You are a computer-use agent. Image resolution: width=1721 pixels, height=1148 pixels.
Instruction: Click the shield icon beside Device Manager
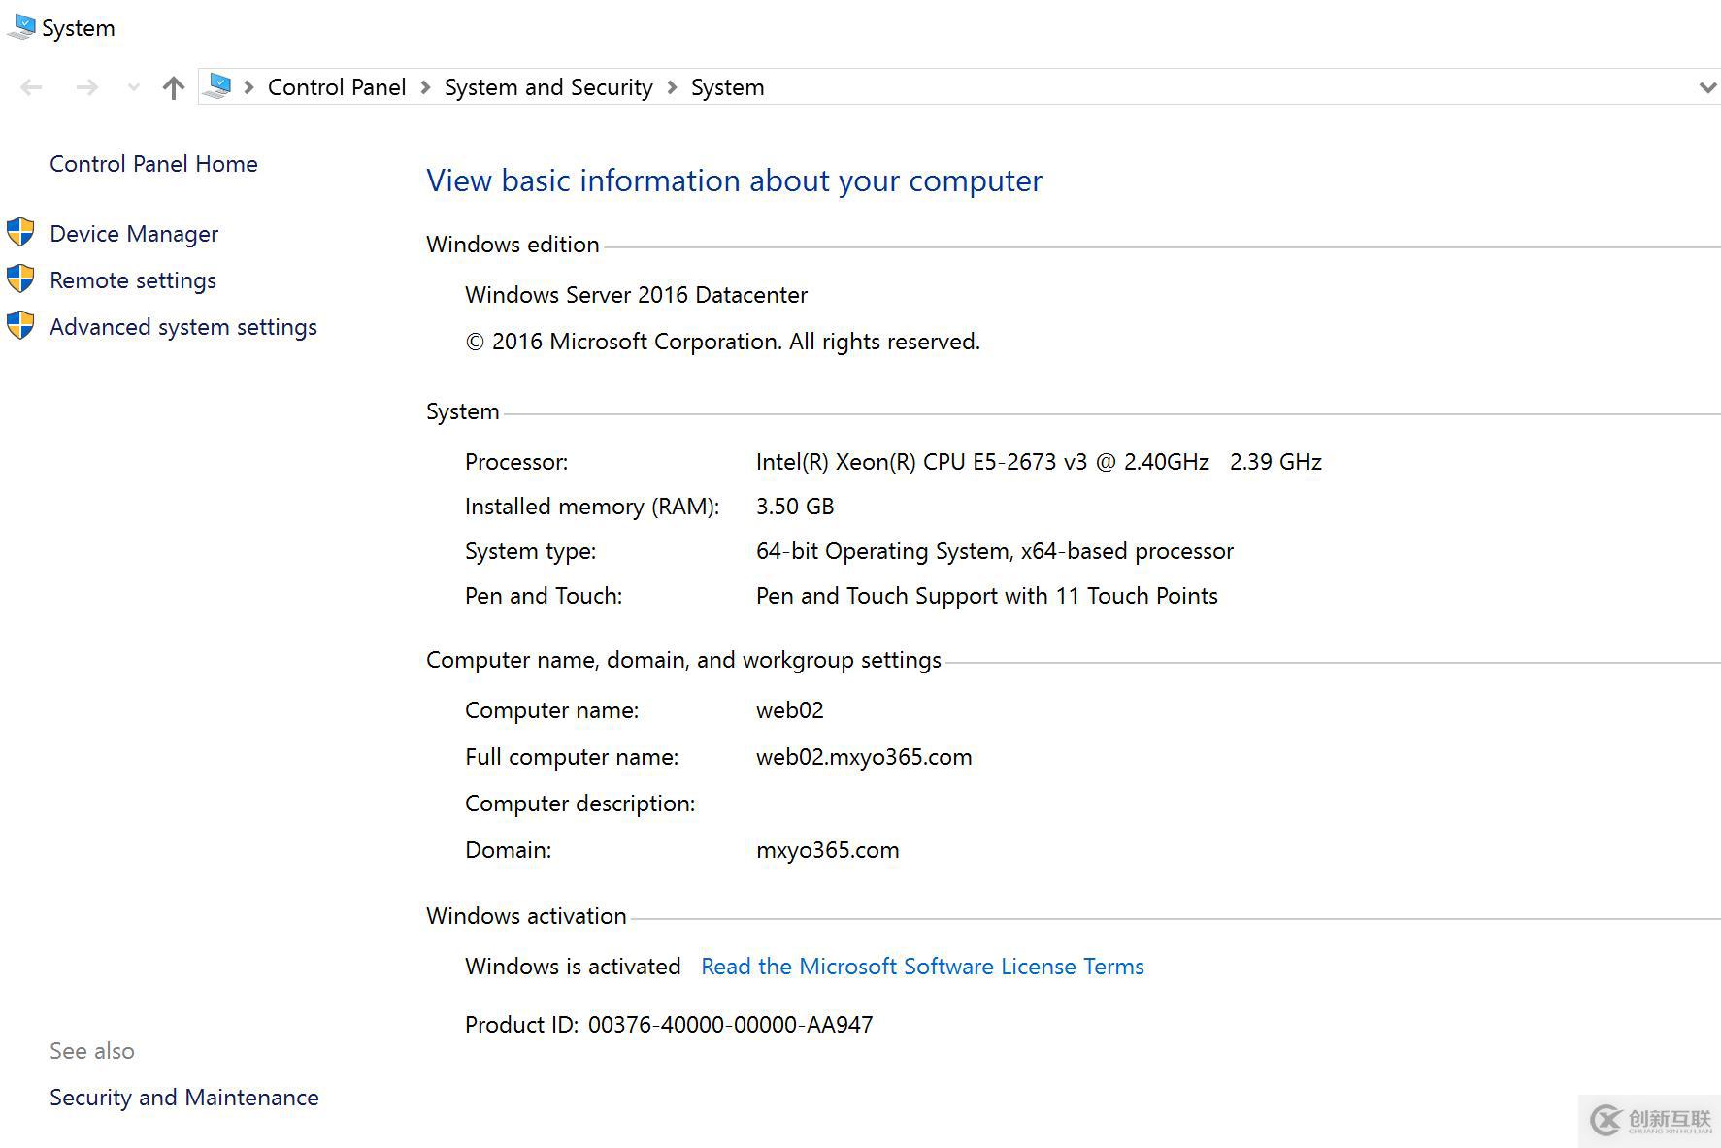click(x=20, y=233)
